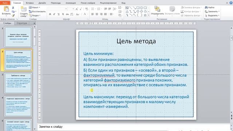Switch to Вставка ribbon tab

click(30, 3)
